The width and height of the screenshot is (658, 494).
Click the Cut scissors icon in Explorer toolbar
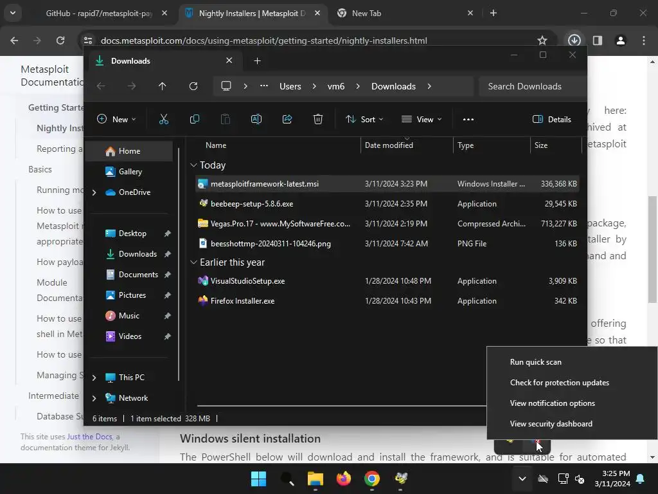point(164,119)
